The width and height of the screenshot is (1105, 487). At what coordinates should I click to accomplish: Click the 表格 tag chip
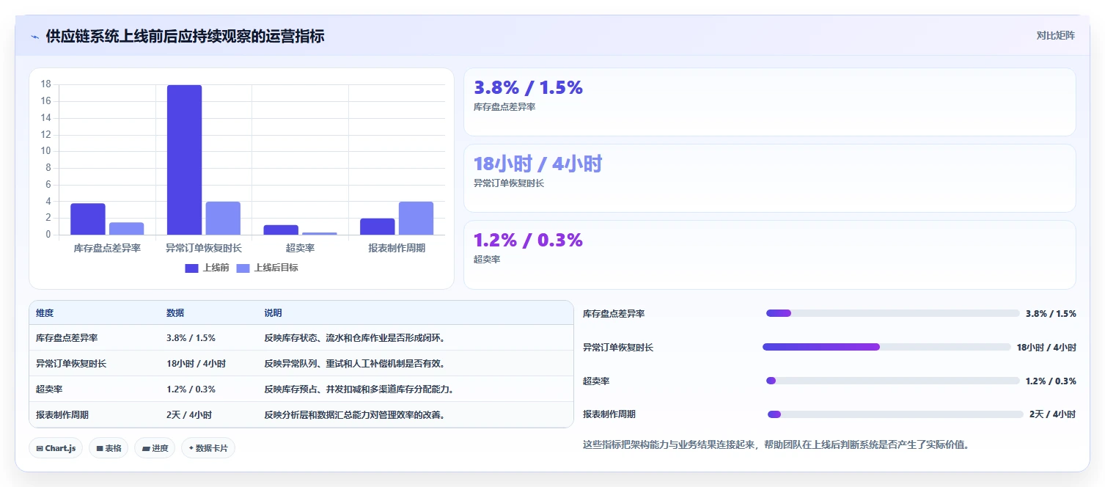pos(109,448)
